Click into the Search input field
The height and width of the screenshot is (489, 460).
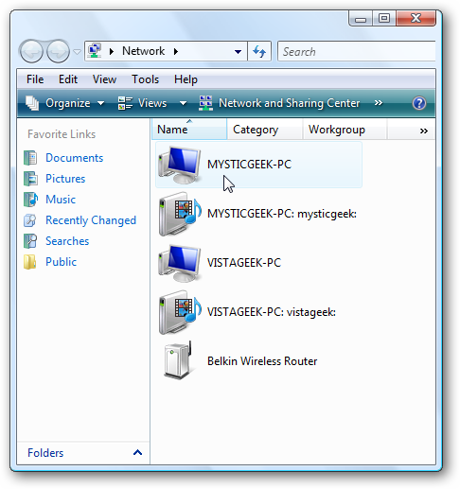[x=357, y=51]
